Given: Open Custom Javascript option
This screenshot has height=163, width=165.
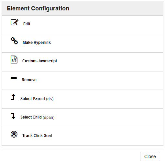Looking at the screenshot, I should [82, 62].
